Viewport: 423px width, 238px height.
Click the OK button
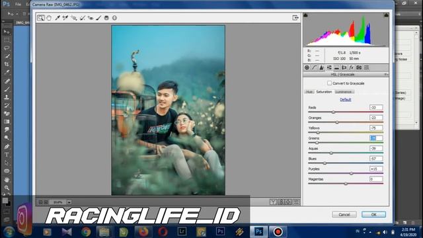click(x=373, y=214)
